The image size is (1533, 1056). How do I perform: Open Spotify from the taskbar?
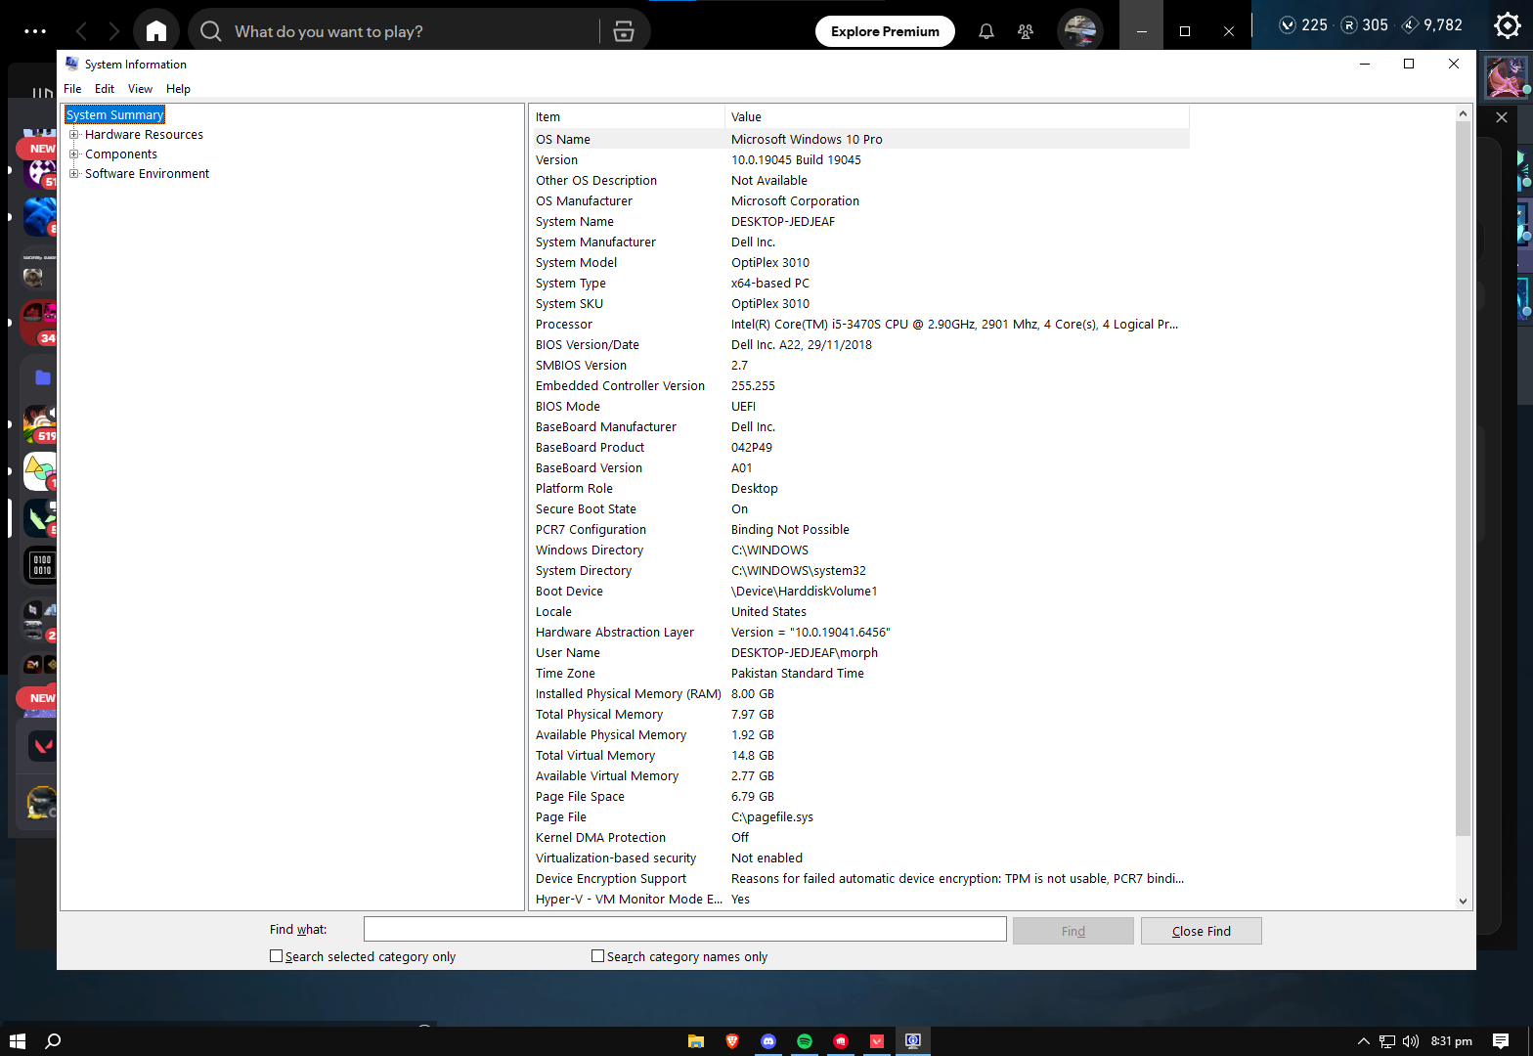coord(805,1041)
